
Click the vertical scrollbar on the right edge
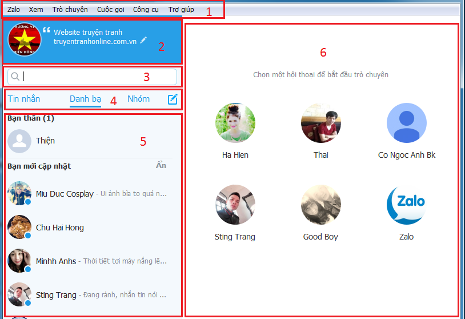[x=462, y=172]
